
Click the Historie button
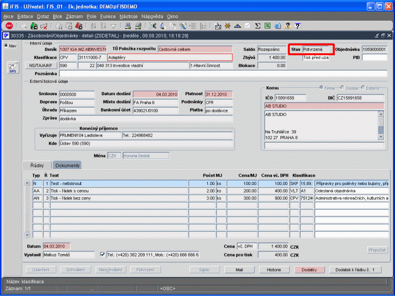(274, 270)
